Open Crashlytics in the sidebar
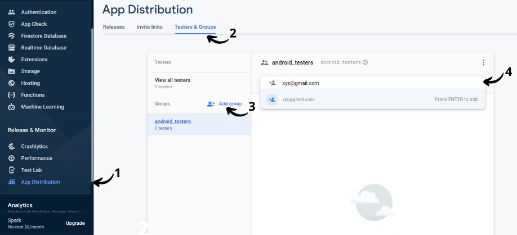 (34, 147)
